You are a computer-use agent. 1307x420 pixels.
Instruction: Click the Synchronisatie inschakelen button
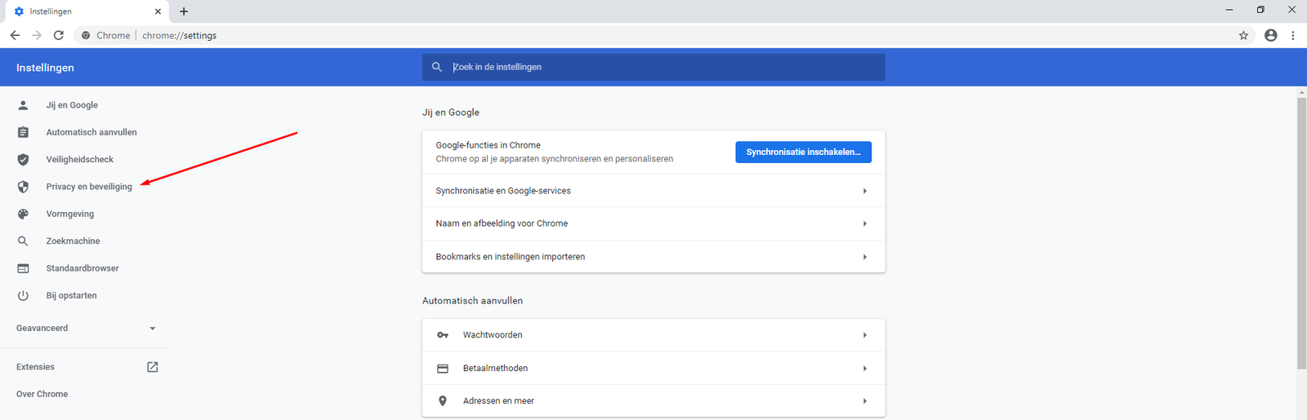[x=803, y=152]
